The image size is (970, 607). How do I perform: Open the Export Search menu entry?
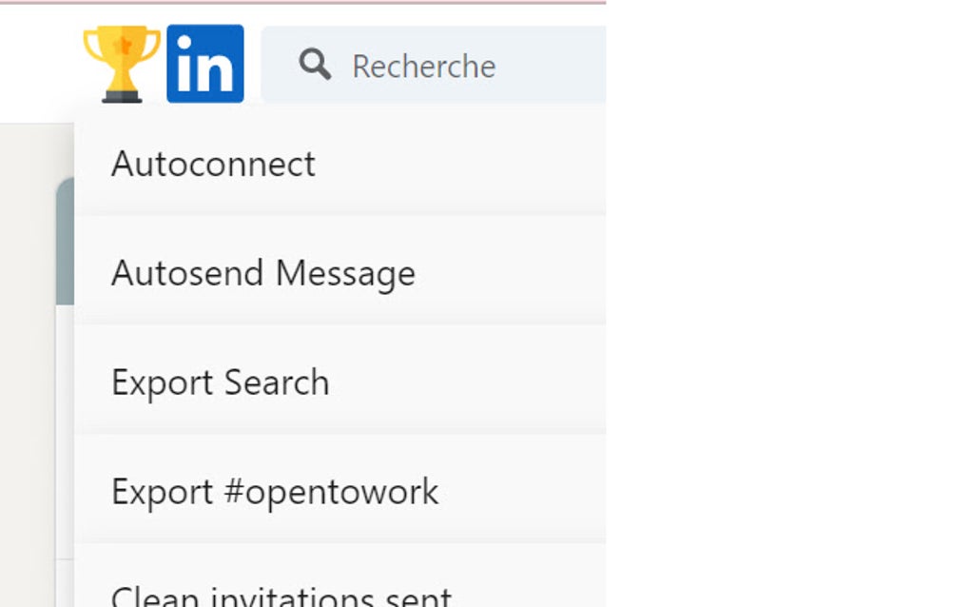221,383
